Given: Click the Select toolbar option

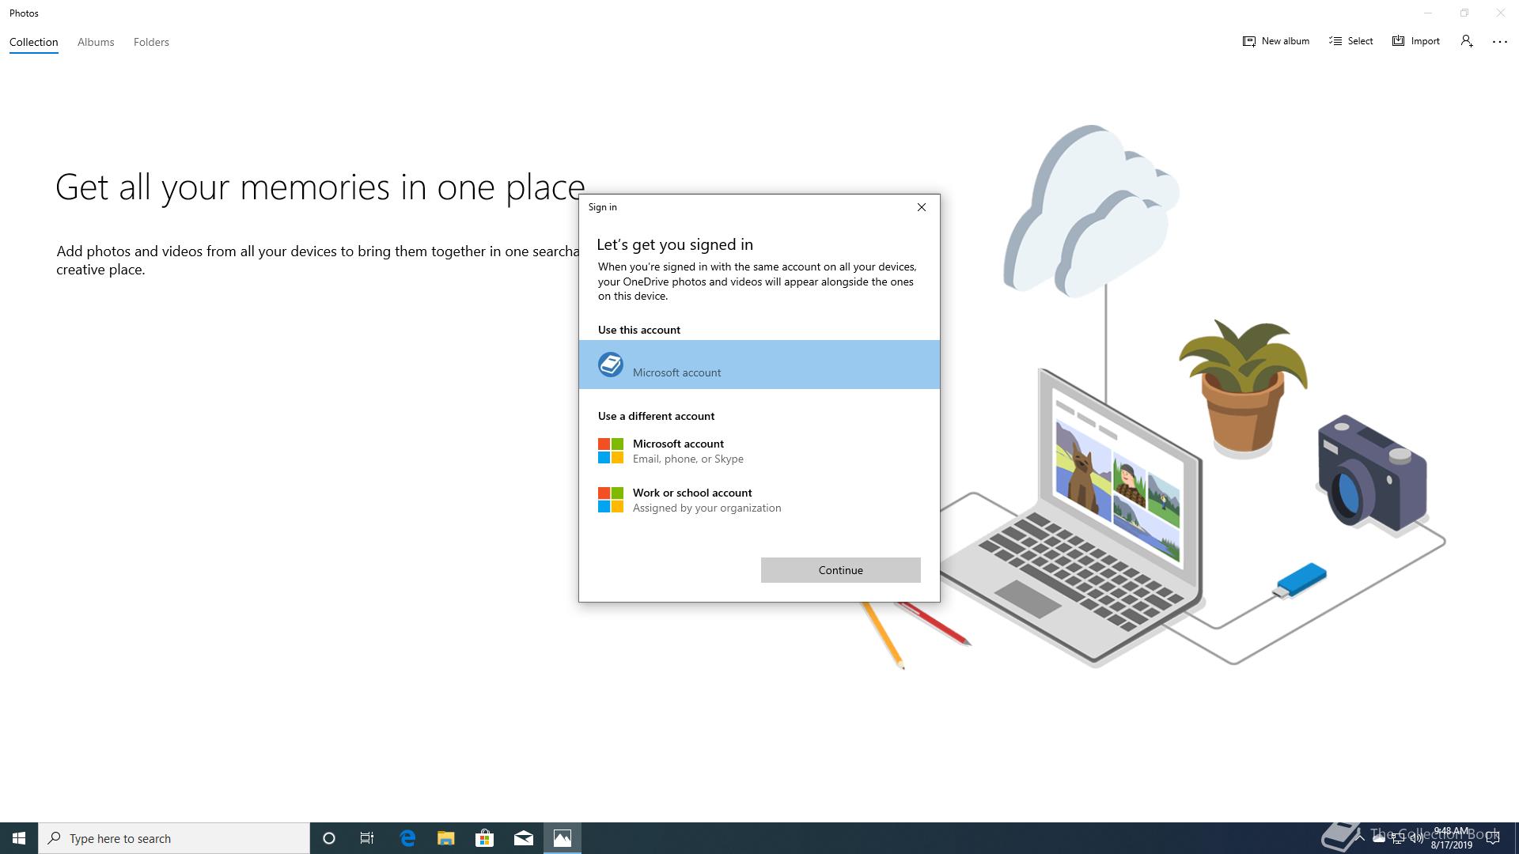Looking at the screenshot, I should click(x=1350, y=41).
